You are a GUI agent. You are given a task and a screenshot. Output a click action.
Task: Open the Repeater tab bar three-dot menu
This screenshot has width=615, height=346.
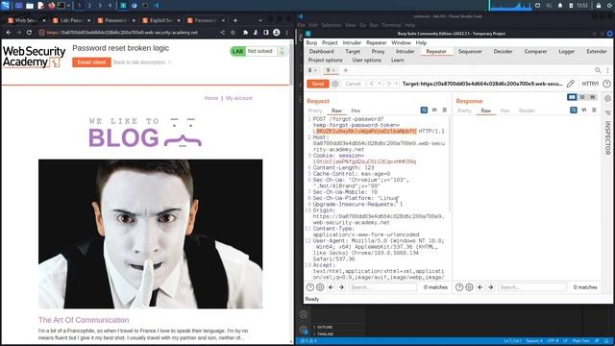click(607, 70)
